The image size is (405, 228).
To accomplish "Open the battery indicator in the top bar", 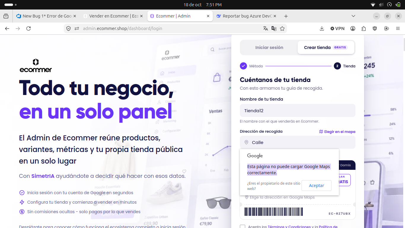I will 398,5.
